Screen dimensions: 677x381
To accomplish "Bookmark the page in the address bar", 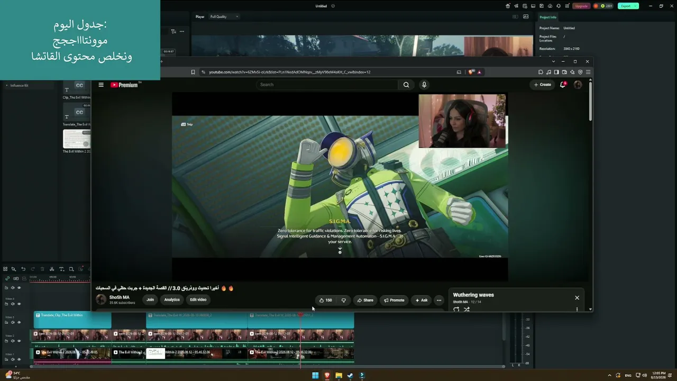I will click(193, 72).
